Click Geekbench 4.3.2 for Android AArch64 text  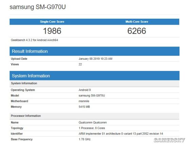pyautogui.click(x=34, y=40)
